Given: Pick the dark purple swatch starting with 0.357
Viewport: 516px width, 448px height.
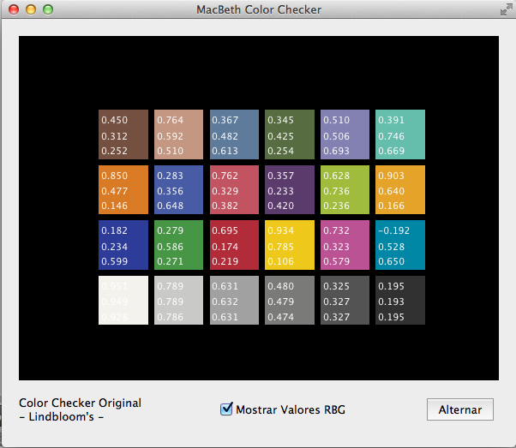Looking at the screenshot, I should click(x=290, y=190).
